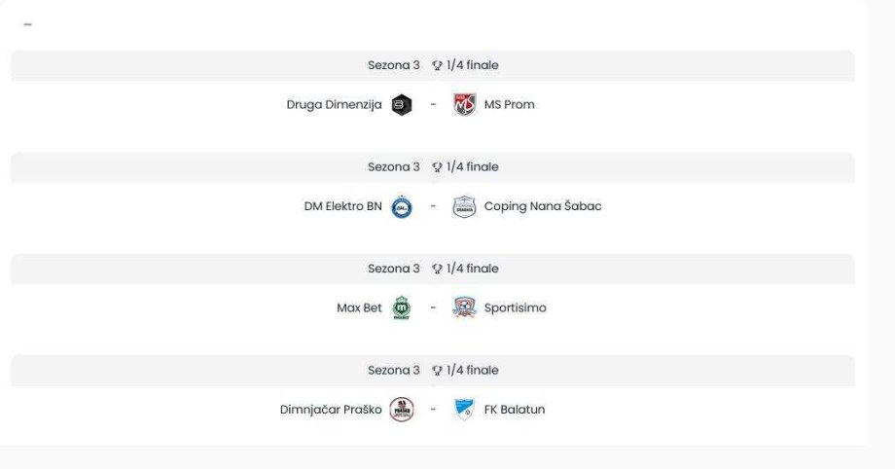Viewport: 895px width, 469px height.
Task: Click the Coping Nana Šabac crest
Action: [x=464, y=206]
